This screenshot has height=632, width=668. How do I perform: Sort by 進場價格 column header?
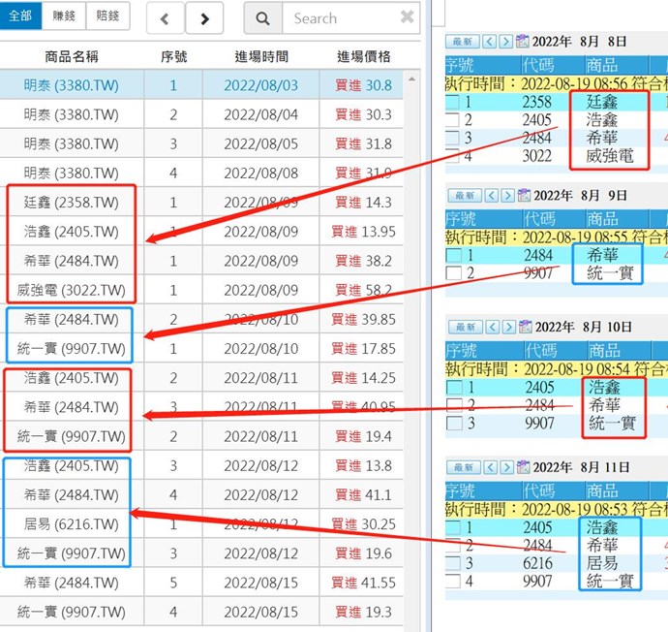point(364,56)
